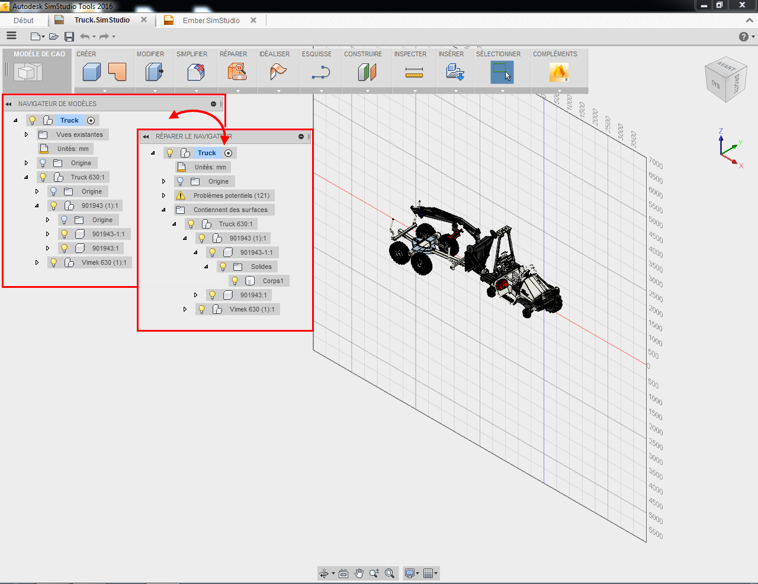Image resolution: width=758 pixels, height=584 pixels.
Task: Toggle Corps1 lightbulb visibility
Action: tap(235, 281)
